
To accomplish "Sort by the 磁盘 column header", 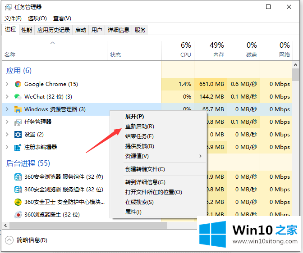I will pyautogui.click(x=243, y=51).
